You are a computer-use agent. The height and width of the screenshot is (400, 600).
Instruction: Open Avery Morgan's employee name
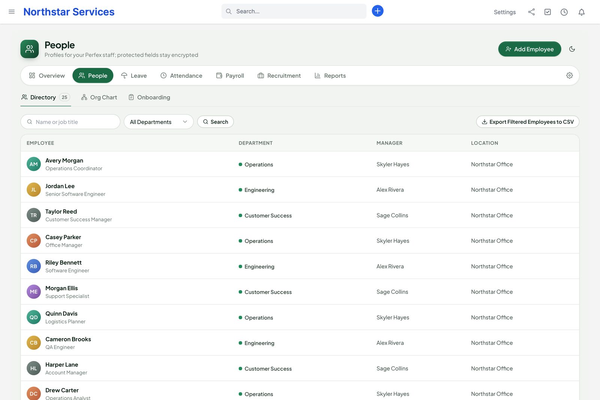tap(64, 160)
